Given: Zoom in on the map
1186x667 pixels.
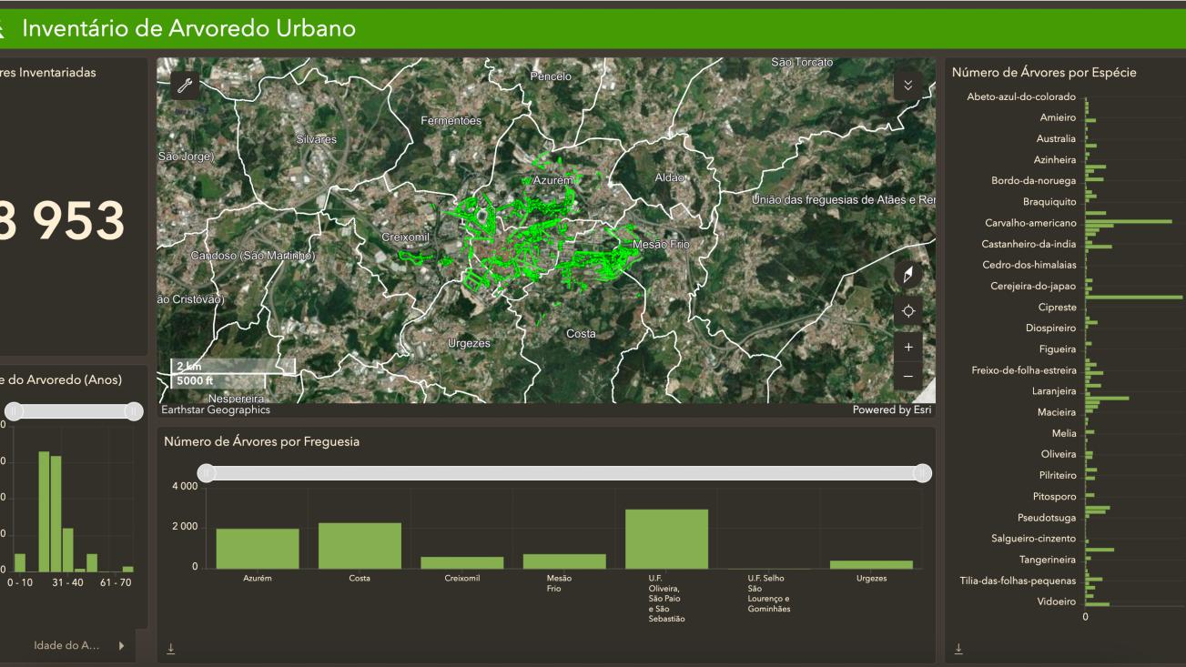Looking at the screenshot, I should tap(907, 348).
